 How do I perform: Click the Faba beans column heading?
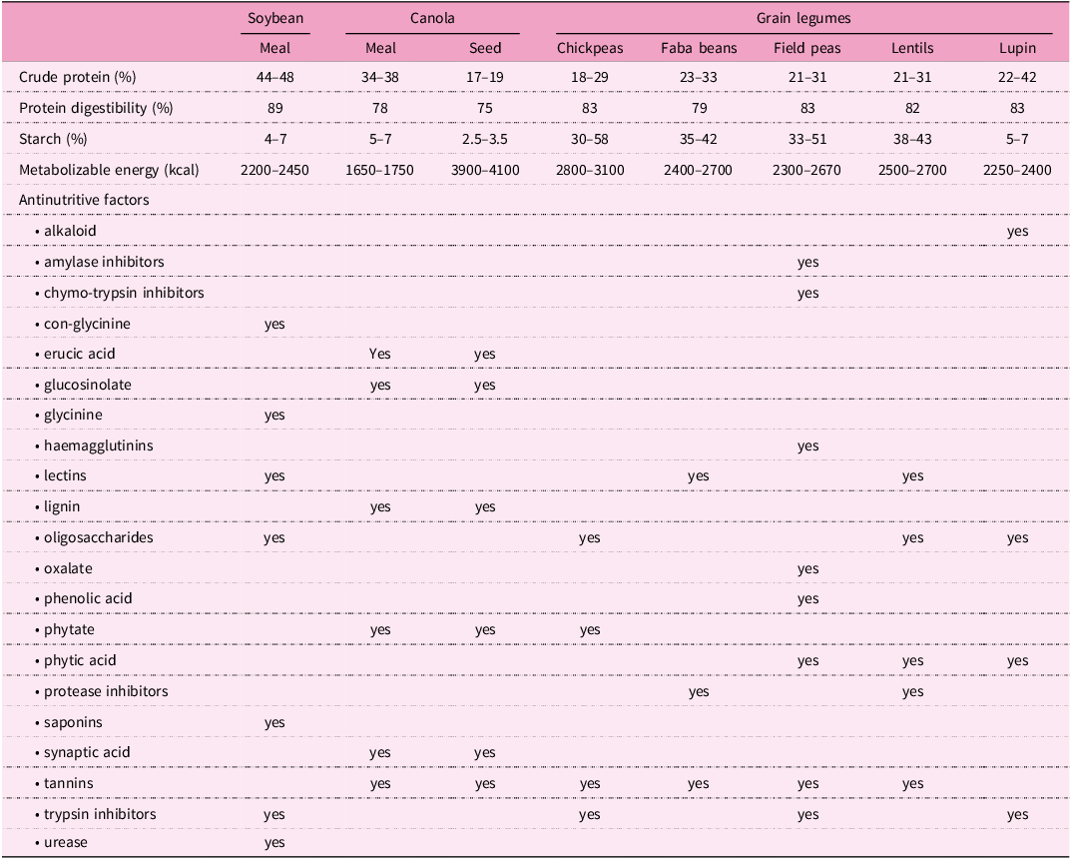click(699, 49)
